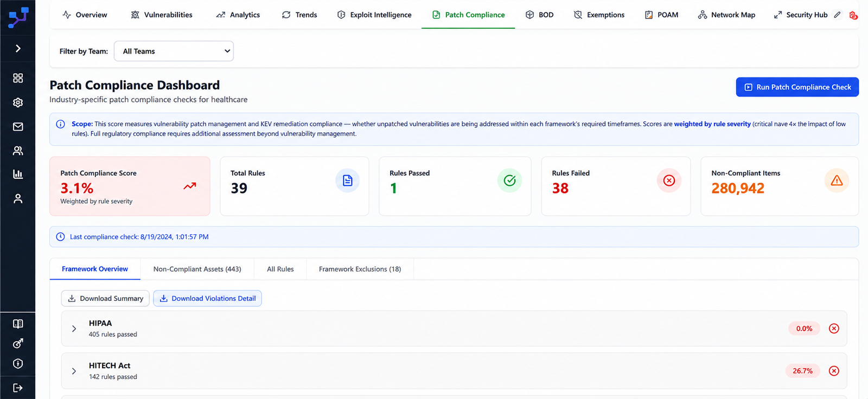Click the clock icon beside Last compliance check
Viewport: 868px width, 399px height.
(x=61, y=237)
